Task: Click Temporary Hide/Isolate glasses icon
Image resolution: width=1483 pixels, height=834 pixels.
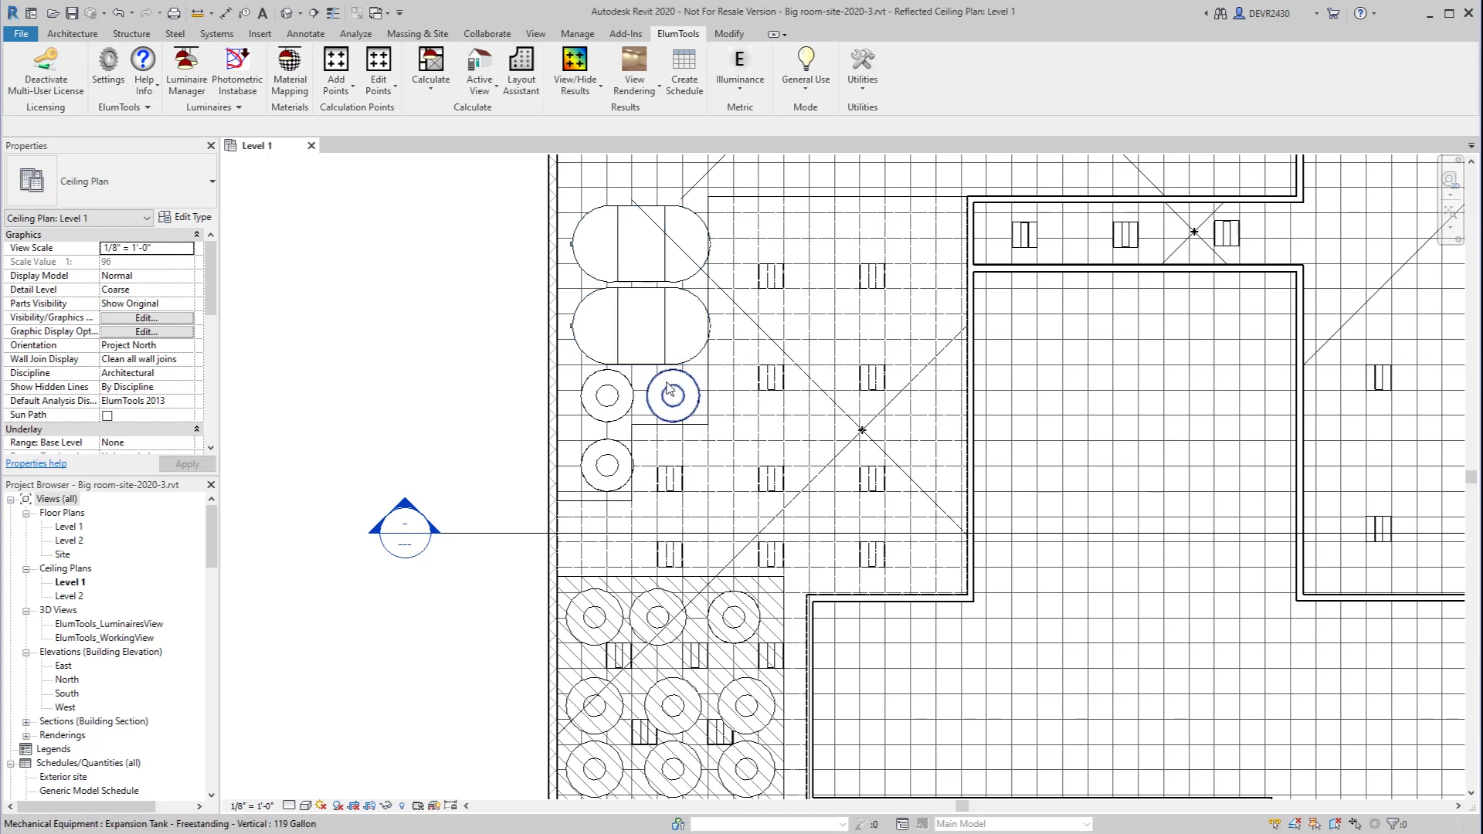Action: [x=385, y=805]
